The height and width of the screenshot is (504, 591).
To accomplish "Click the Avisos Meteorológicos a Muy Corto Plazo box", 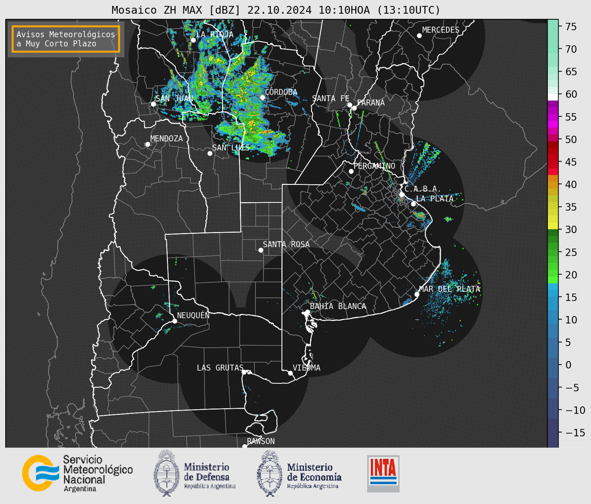I will [66, 39].
